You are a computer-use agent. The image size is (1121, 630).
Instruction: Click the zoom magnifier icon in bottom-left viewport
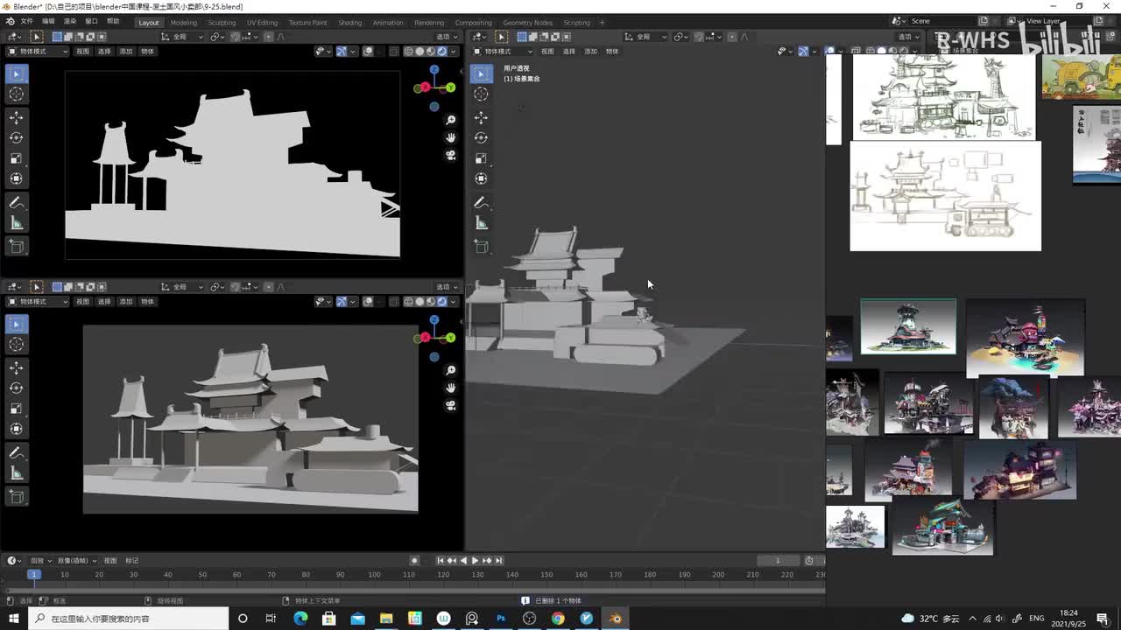point(450,370)
